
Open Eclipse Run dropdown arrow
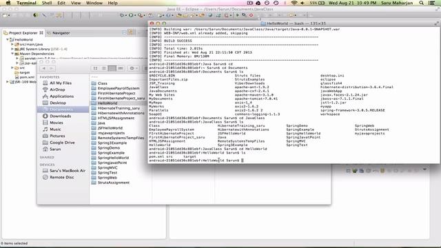[135, 15]
